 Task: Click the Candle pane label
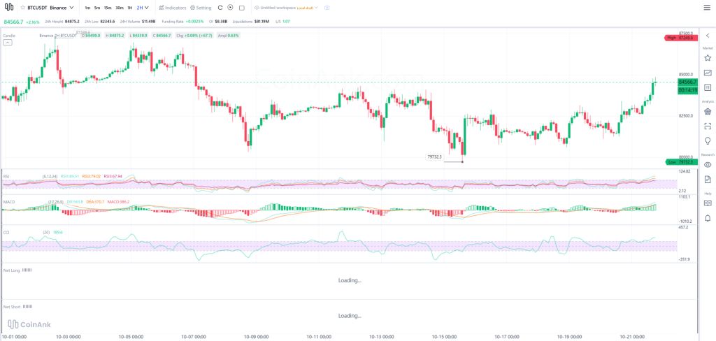[x=8, y=35]
